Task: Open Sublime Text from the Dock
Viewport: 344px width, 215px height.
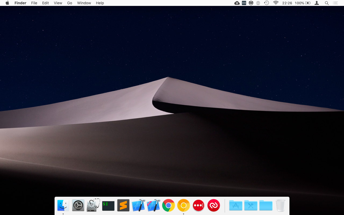Action: click(123, 206)
